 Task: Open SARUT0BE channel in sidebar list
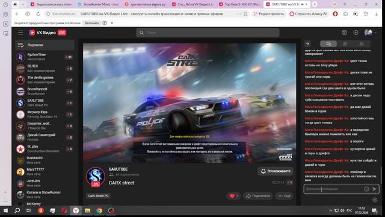pyautogui.click(x=45, y=103)
